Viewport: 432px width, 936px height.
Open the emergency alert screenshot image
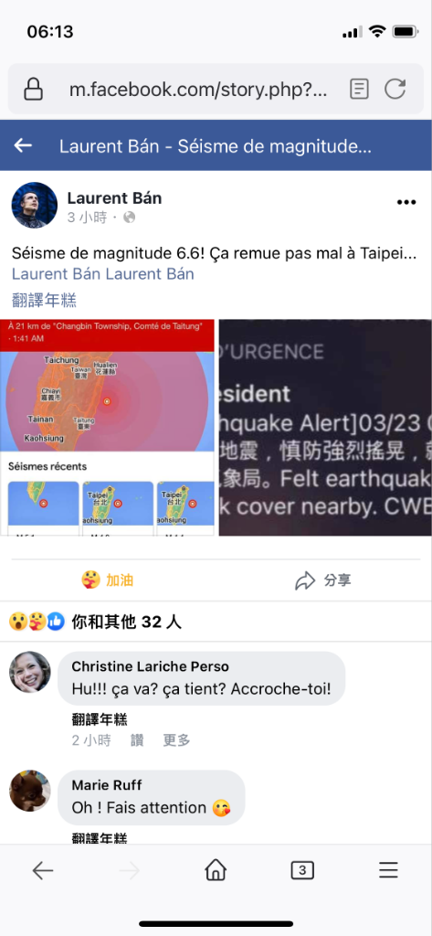[x=325, y=428]
